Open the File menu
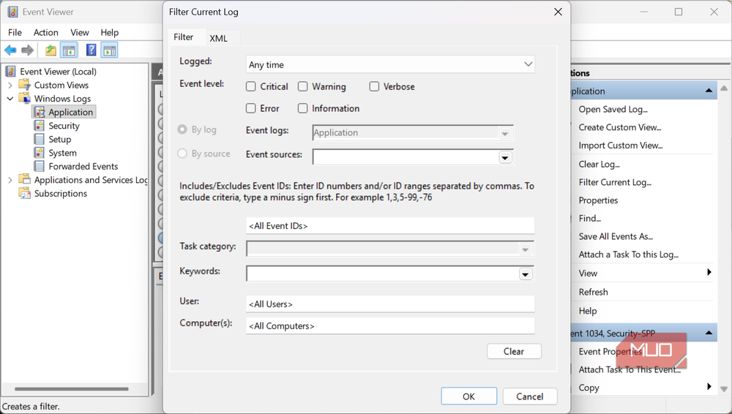Screen dimensions: 732x414 [x=15, y=32]
